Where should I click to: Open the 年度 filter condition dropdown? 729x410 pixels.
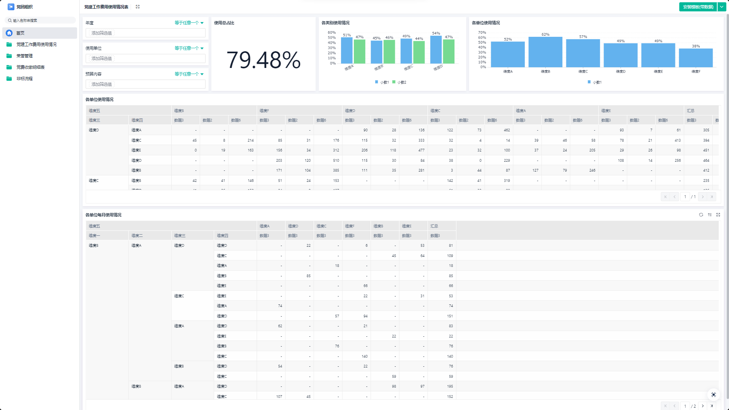(x=189, y=23)
